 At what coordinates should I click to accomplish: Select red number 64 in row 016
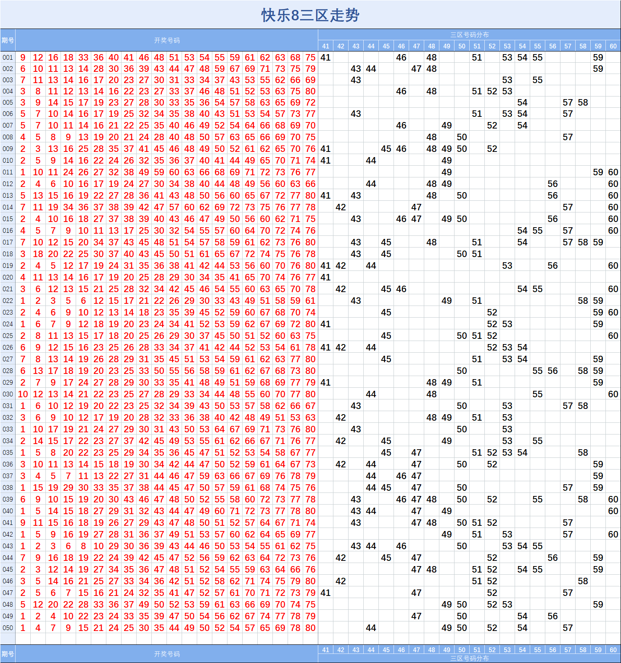(250, 231)
